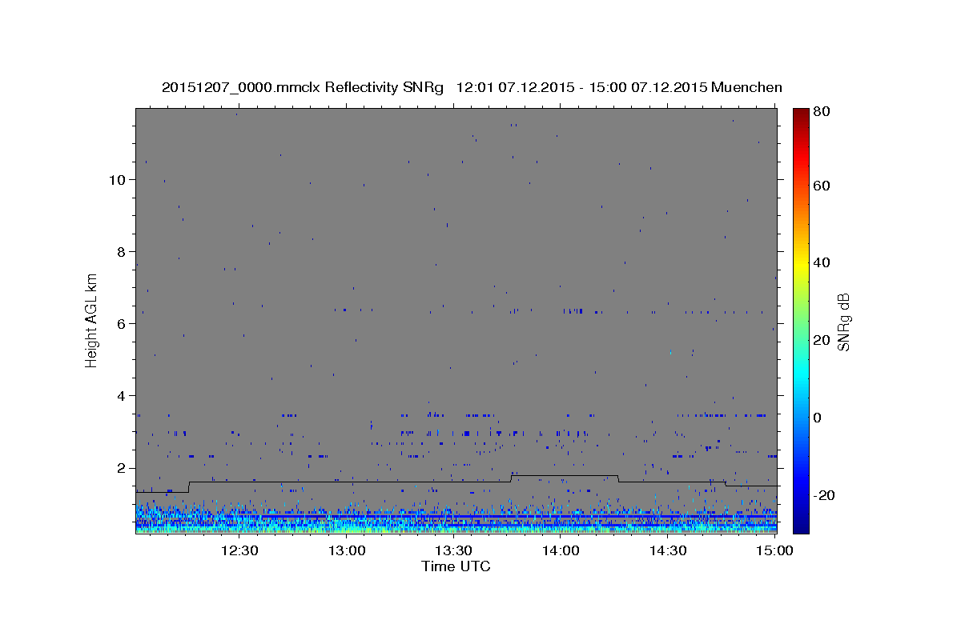Viewport: 961px width, 640px height.
Task: Click the 13:00 time axis label
Action: 346,550
